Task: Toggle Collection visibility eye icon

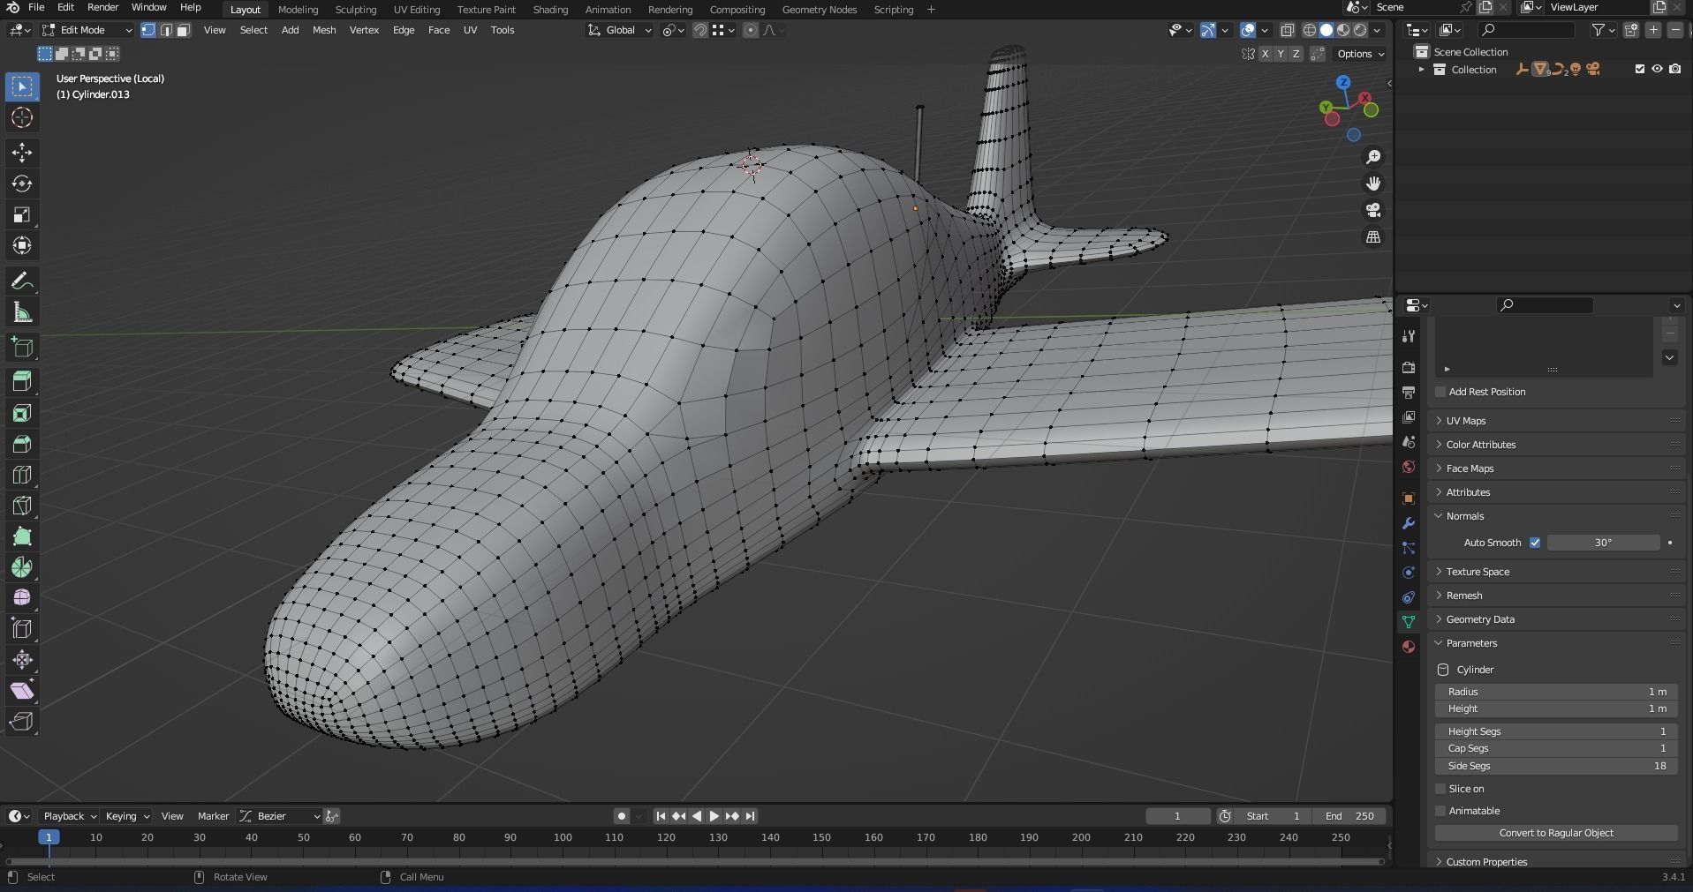Action: coord(1658,69)
